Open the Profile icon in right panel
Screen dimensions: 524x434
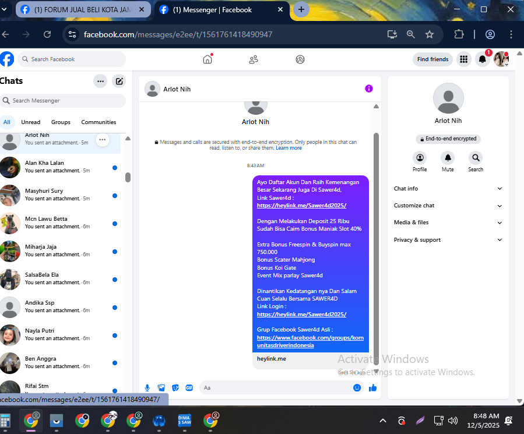point(420,158)
